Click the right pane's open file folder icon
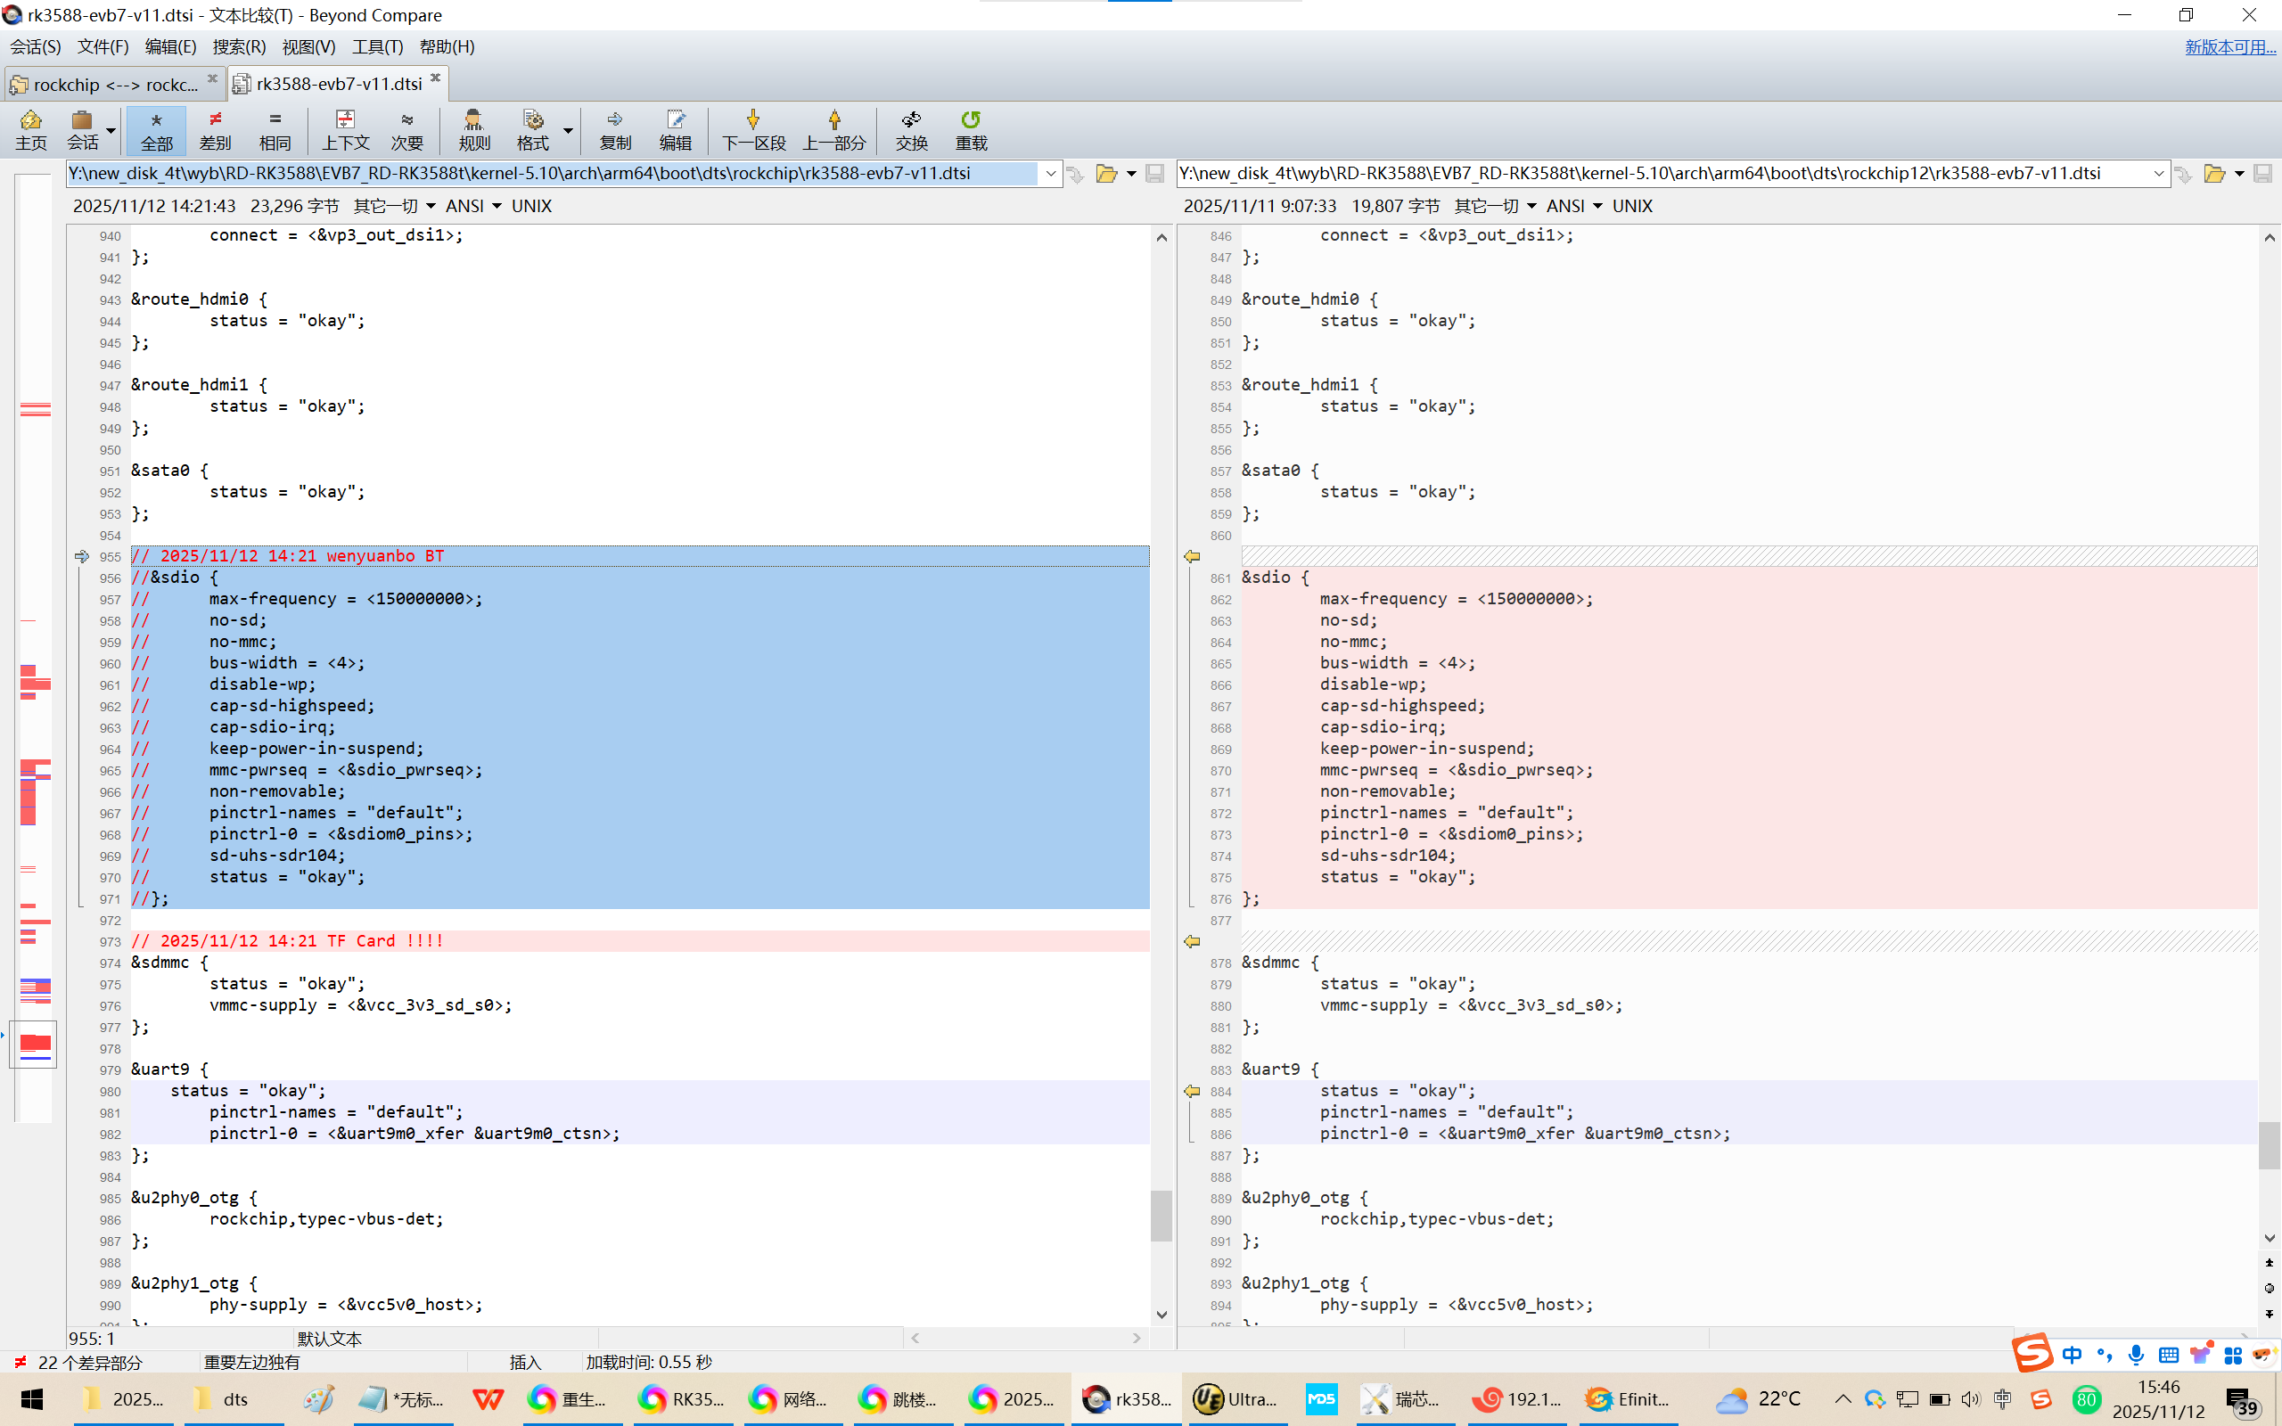The height and width of the screenshot is (1426, 2282). [x=2213, y=174]
